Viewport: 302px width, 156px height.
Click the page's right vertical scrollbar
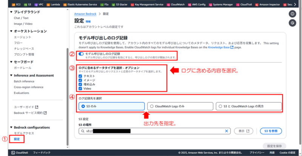click(x=300, y=76)
